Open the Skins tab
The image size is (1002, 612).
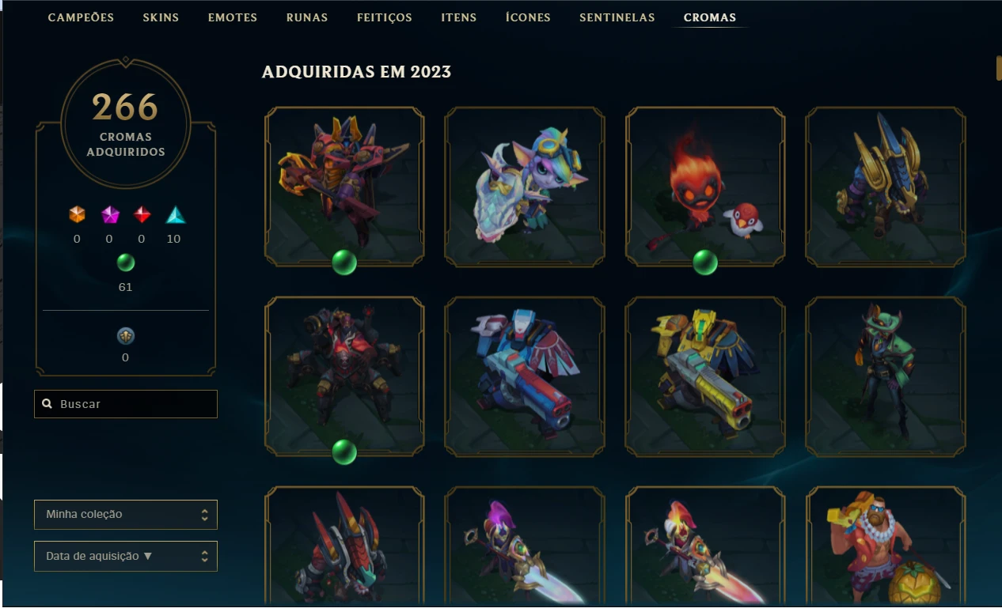pyautogui.click(x=161, y=17)
